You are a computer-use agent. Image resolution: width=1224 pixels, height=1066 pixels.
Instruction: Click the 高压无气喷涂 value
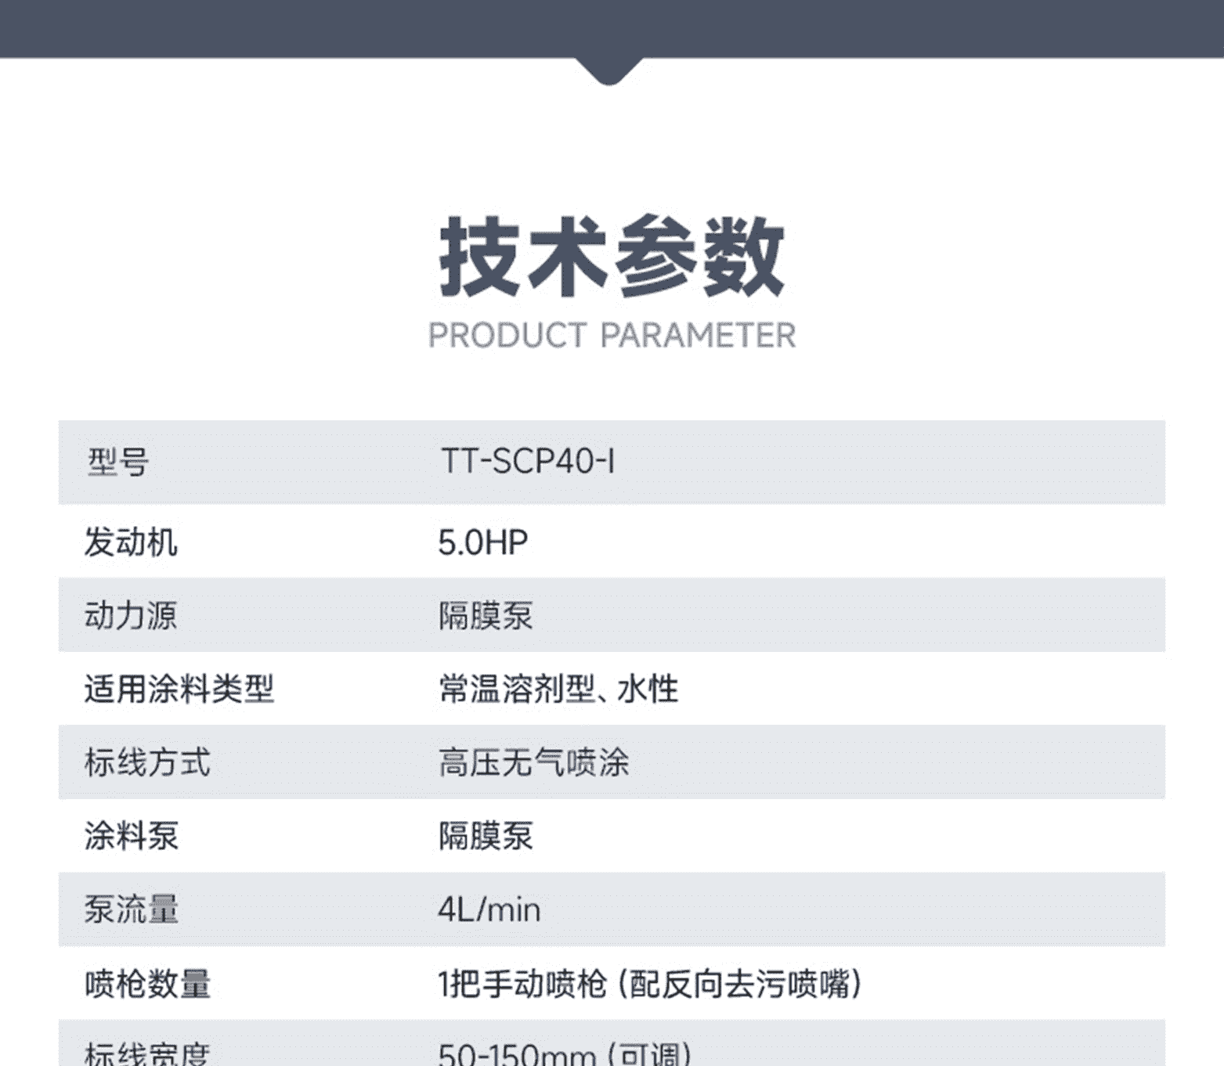(533, 762)
